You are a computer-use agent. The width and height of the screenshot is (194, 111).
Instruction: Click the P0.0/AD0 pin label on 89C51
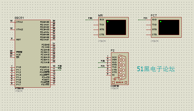[x=45, y=22]
